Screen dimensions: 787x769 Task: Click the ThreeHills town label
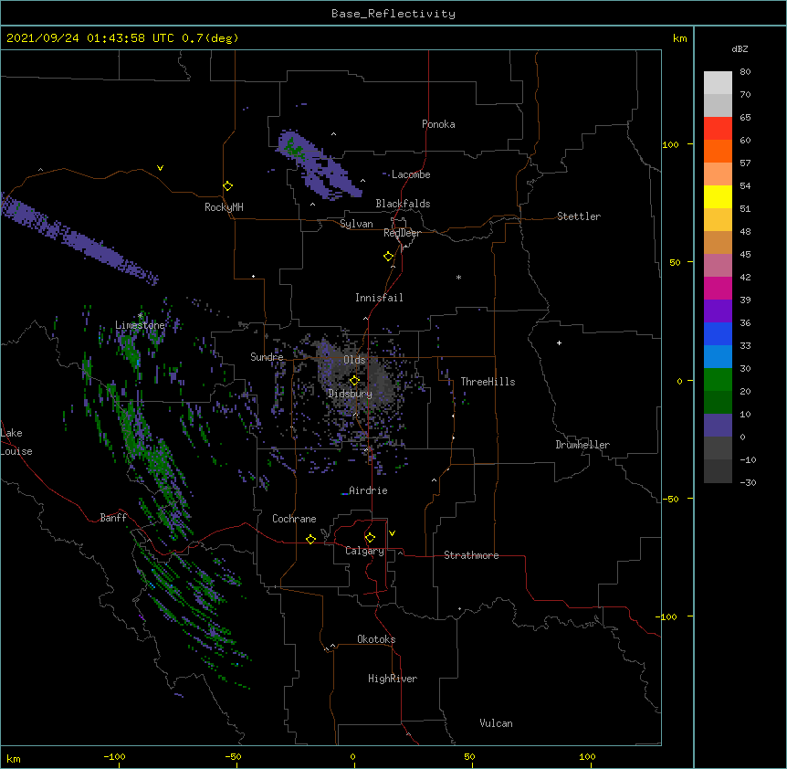pyautogui.click(x=488, y=382)
